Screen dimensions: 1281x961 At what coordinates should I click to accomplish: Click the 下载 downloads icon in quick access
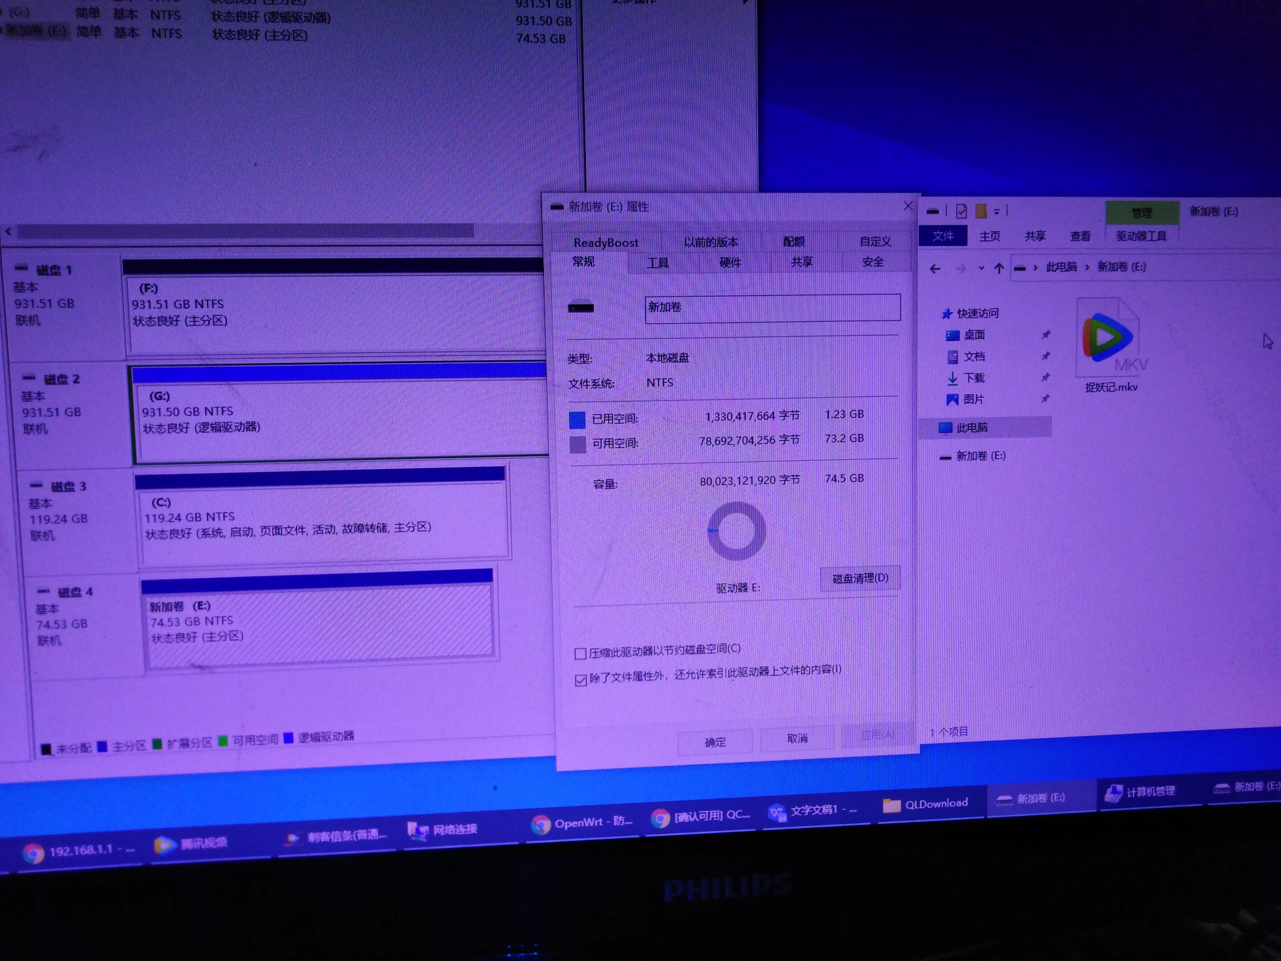coord(953,378)
